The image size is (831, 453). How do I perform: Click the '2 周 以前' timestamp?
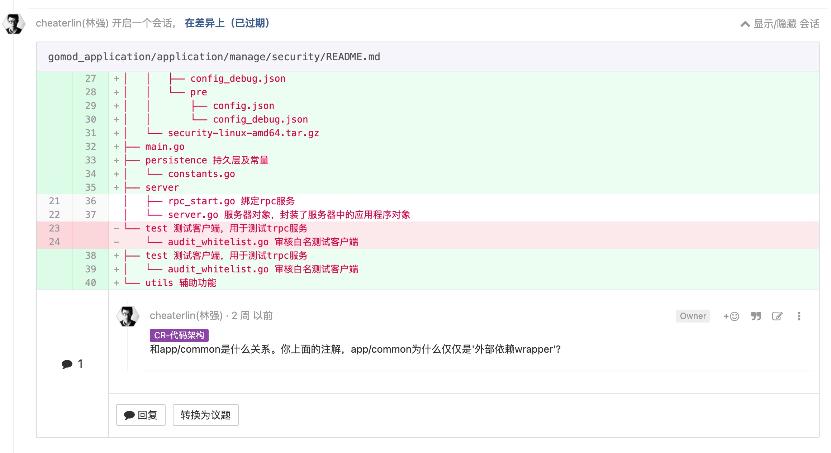point(252,316)
